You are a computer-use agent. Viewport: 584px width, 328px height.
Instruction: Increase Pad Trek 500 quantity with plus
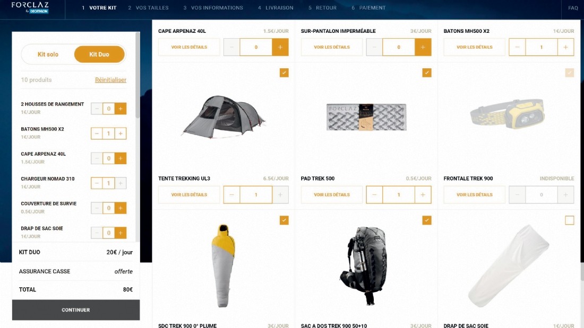click(423, 194)
